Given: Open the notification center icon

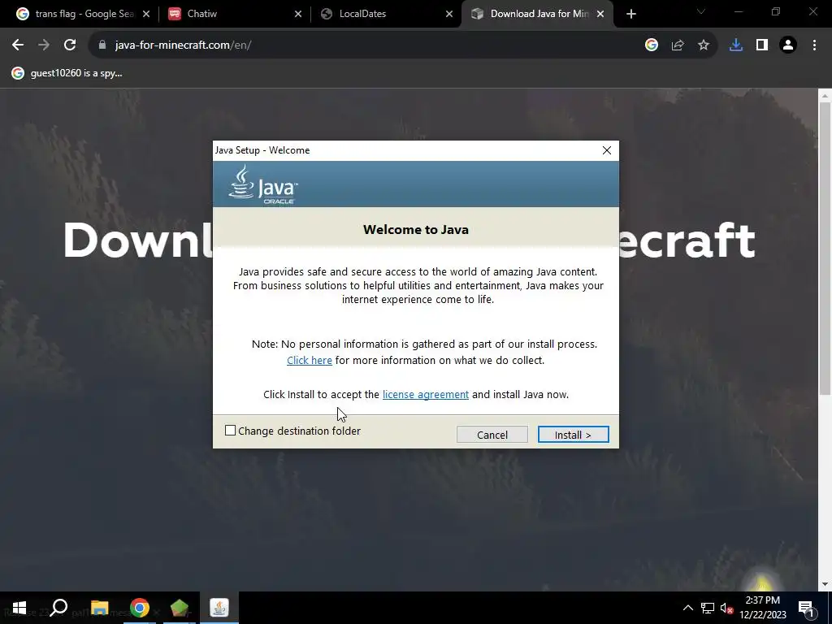Looking at the screenshot, I should (806, 608).
